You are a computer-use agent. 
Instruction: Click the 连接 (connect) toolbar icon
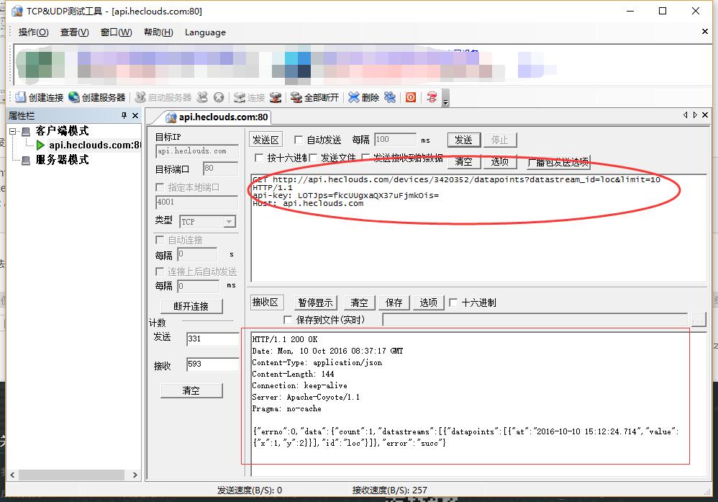pos(239,97)
